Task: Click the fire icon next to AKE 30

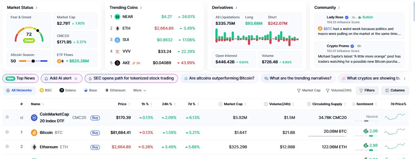Action: (x=134, y=63)
